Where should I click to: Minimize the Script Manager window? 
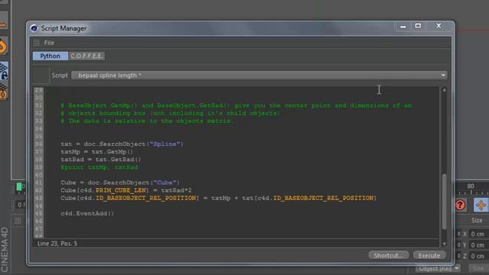click(403, 27)
